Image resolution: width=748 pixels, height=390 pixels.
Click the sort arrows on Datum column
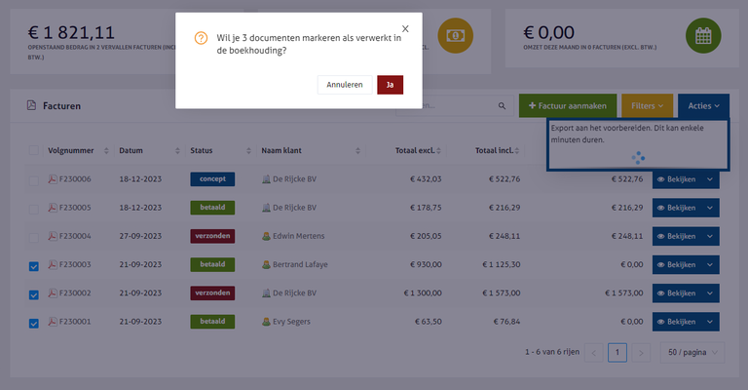pyautogui.click(x=176, y=151)
